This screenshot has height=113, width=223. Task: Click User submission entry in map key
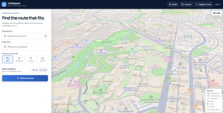213,110
